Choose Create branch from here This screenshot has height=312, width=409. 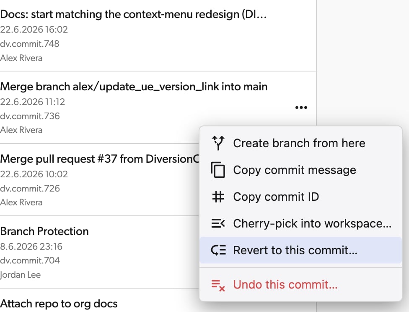coord(300,143)
